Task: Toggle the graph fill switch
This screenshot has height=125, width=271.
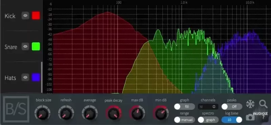Action: 184,107
